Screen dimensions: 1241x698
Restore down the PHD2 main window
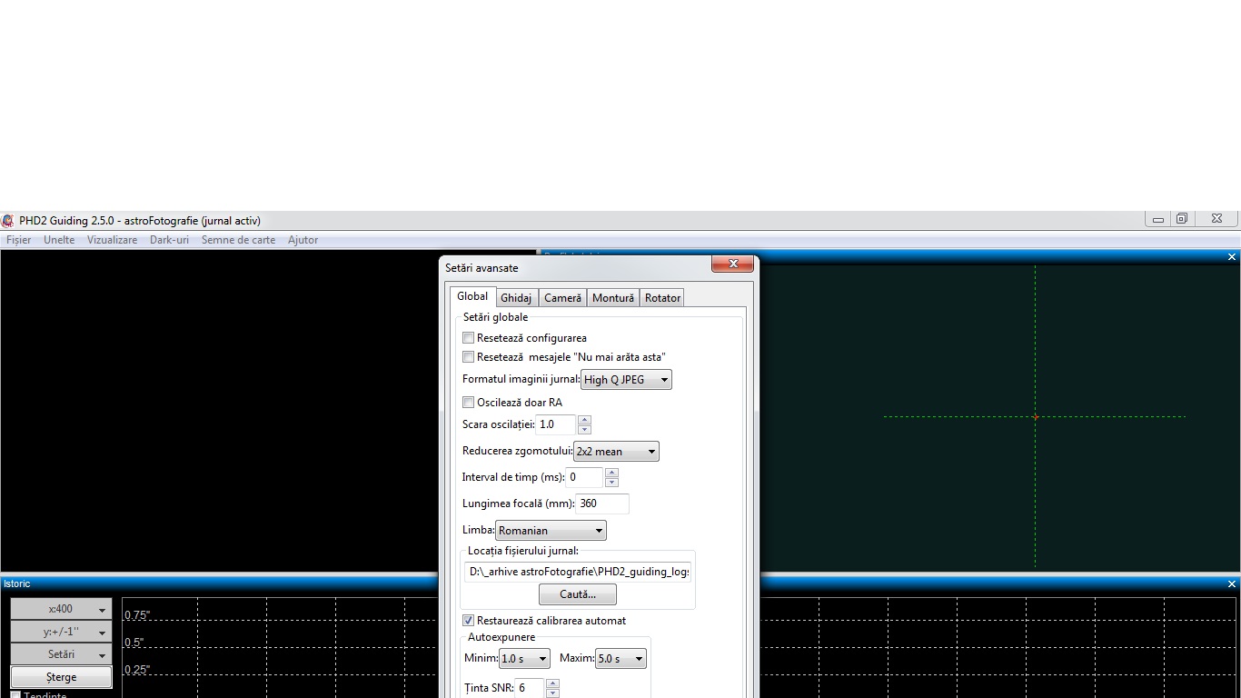click(1182, 219)
